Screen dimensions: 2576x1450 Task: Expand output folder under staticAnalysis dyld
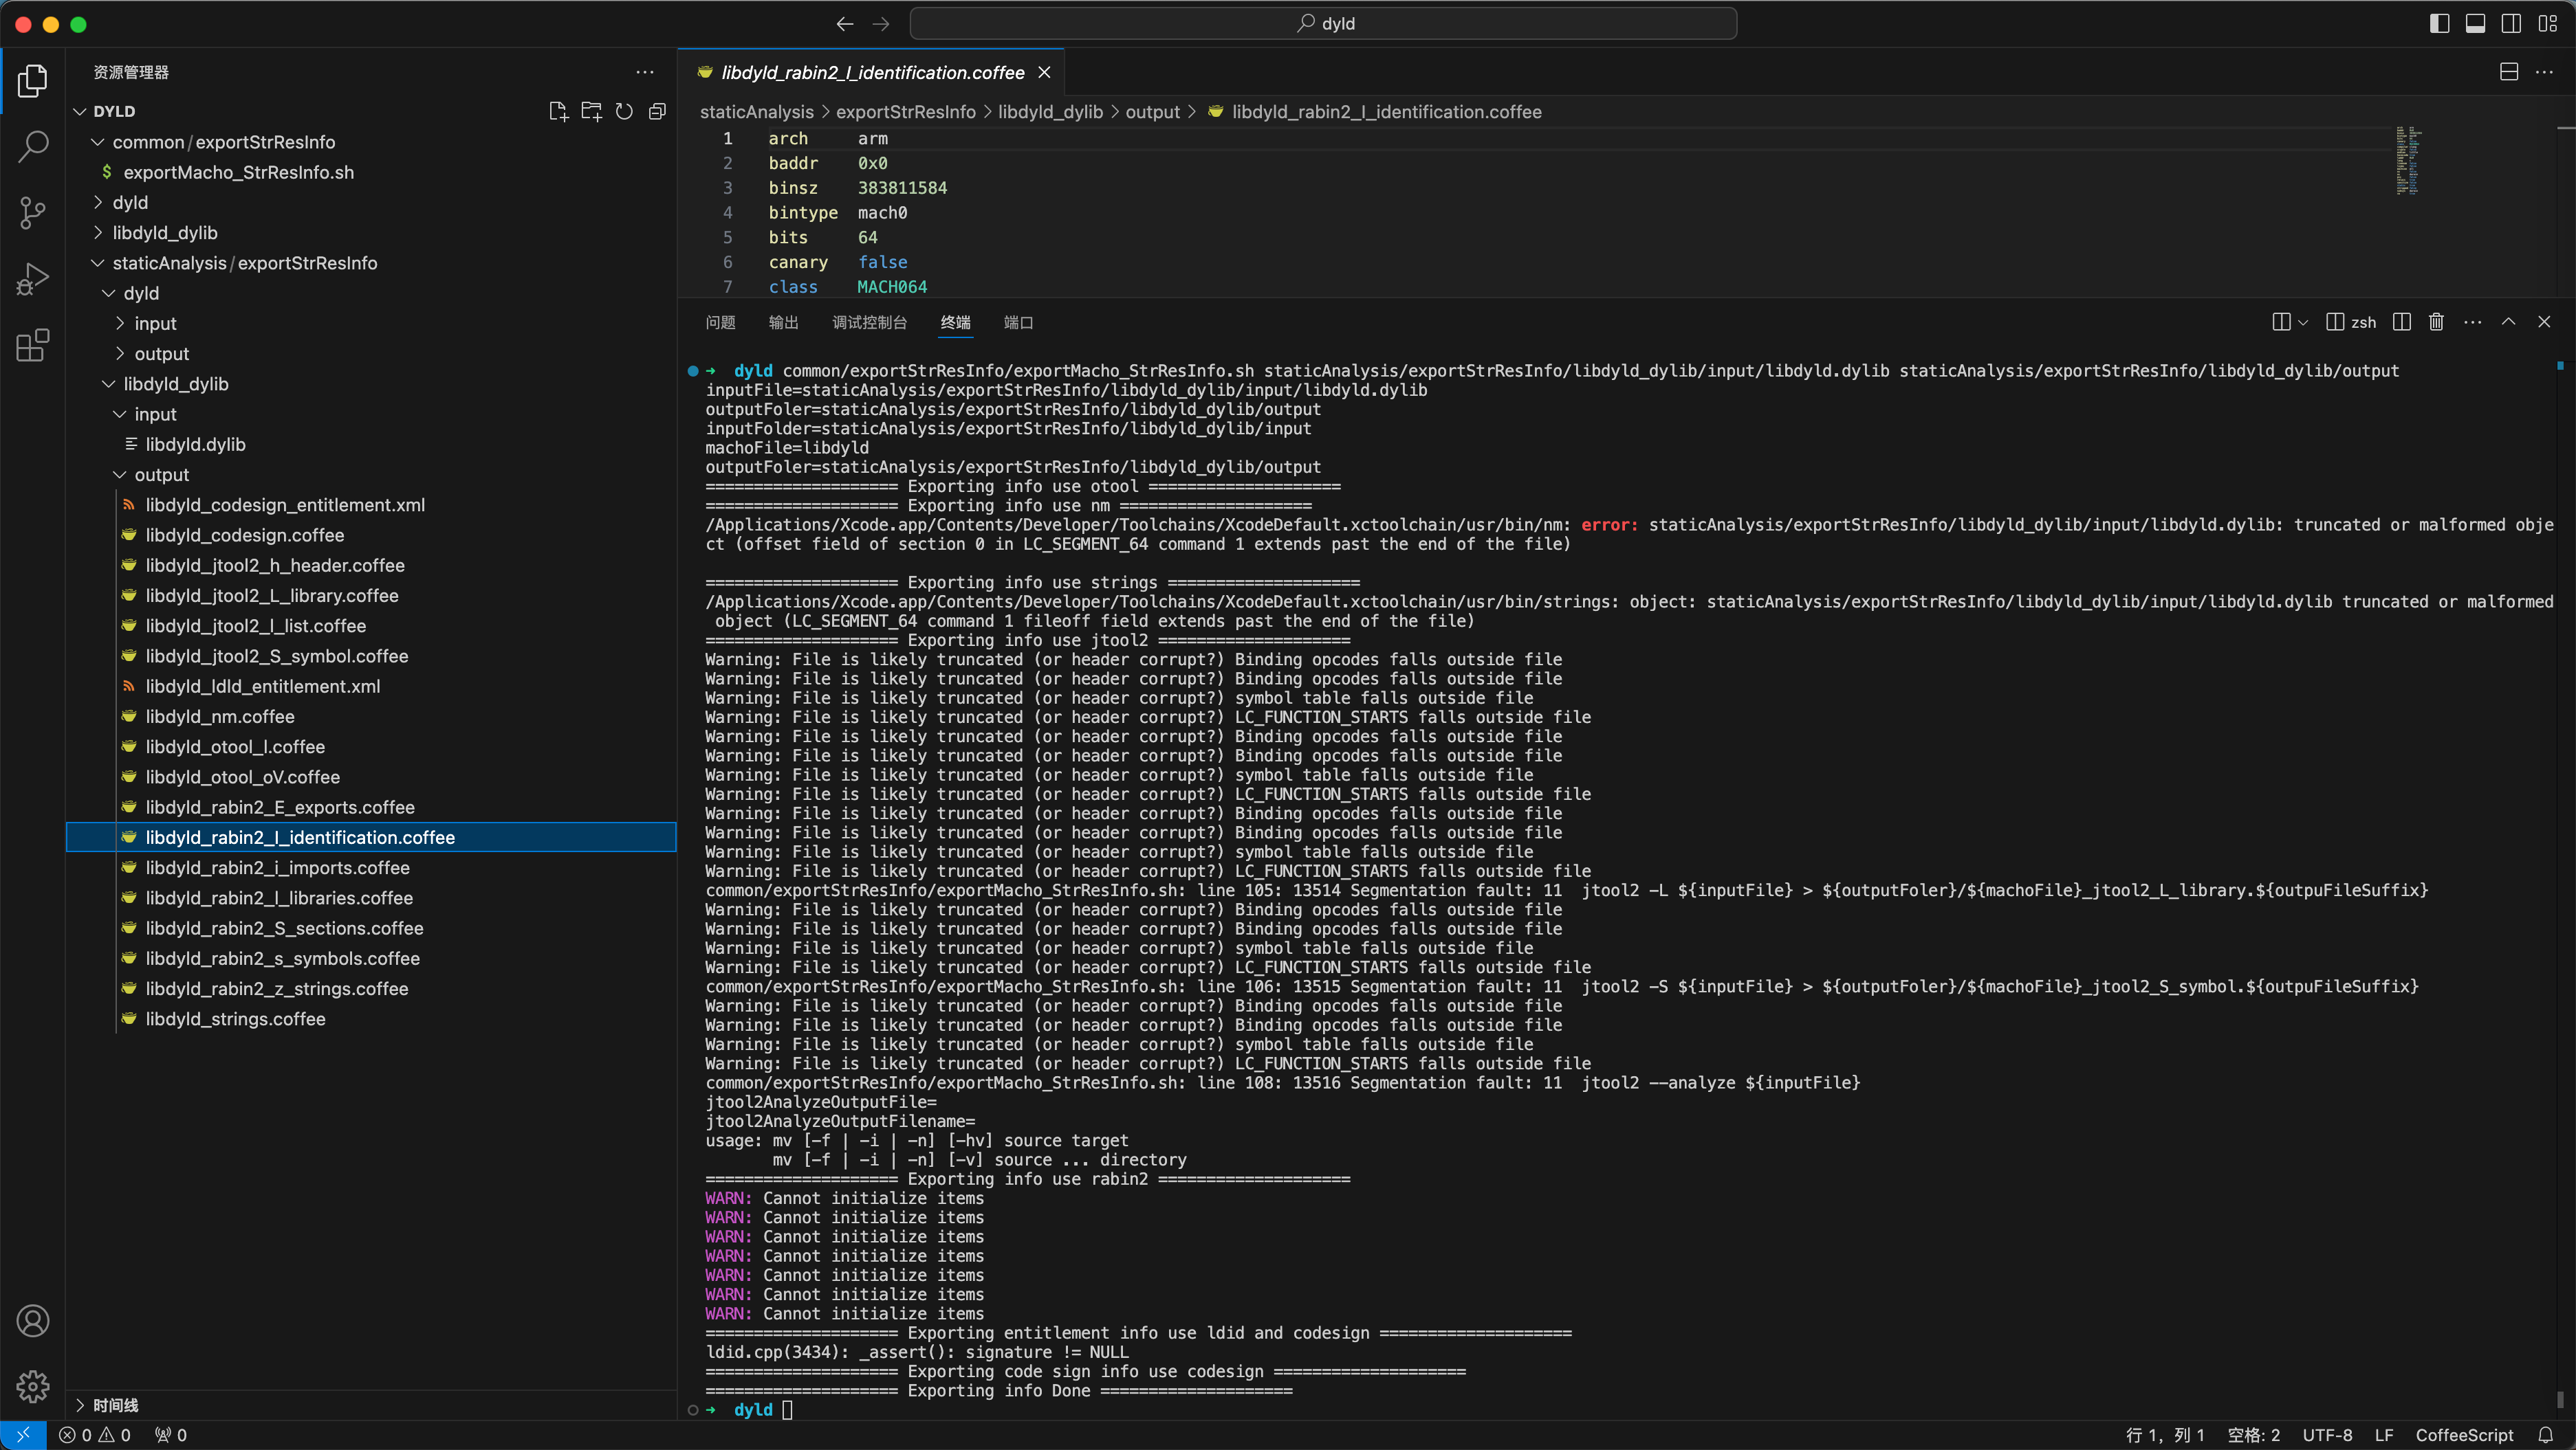tap(120, 353)
